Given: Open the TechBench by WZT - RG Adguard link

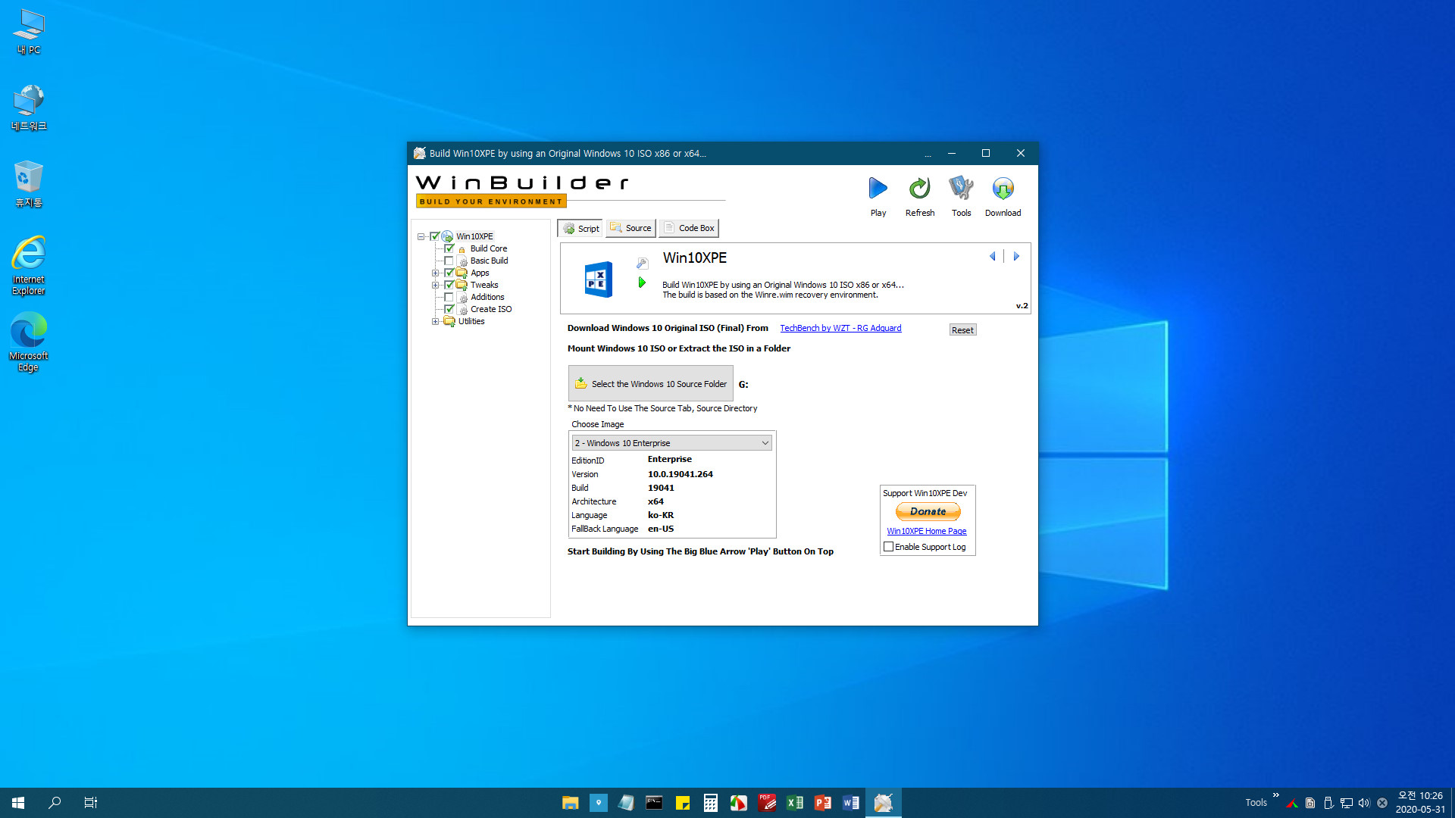Looking at the screenshot, I should [x=840, y=328].
